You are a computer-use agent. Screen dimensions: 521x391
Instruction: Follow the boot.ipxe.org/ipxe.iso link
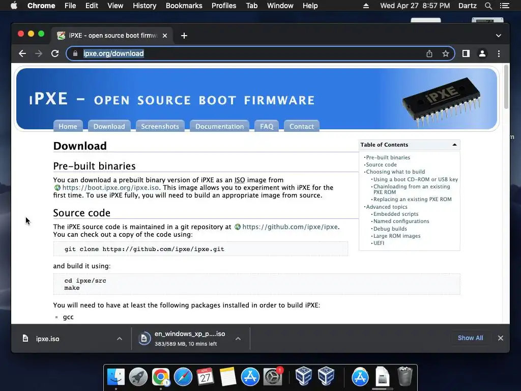(110, 187)
